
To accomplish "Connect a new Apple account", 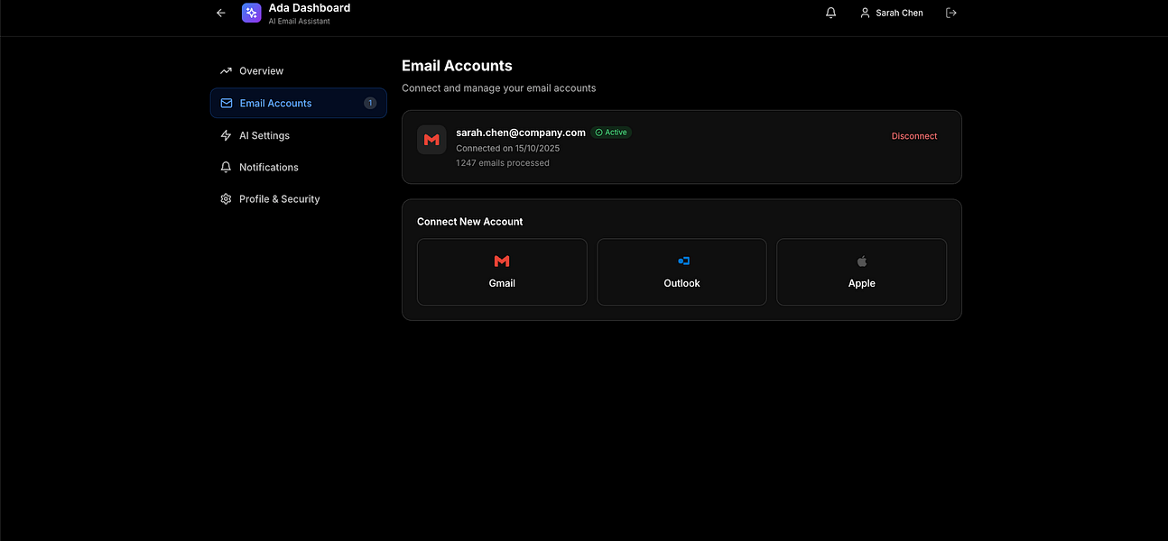I will [x=862, y=271].
